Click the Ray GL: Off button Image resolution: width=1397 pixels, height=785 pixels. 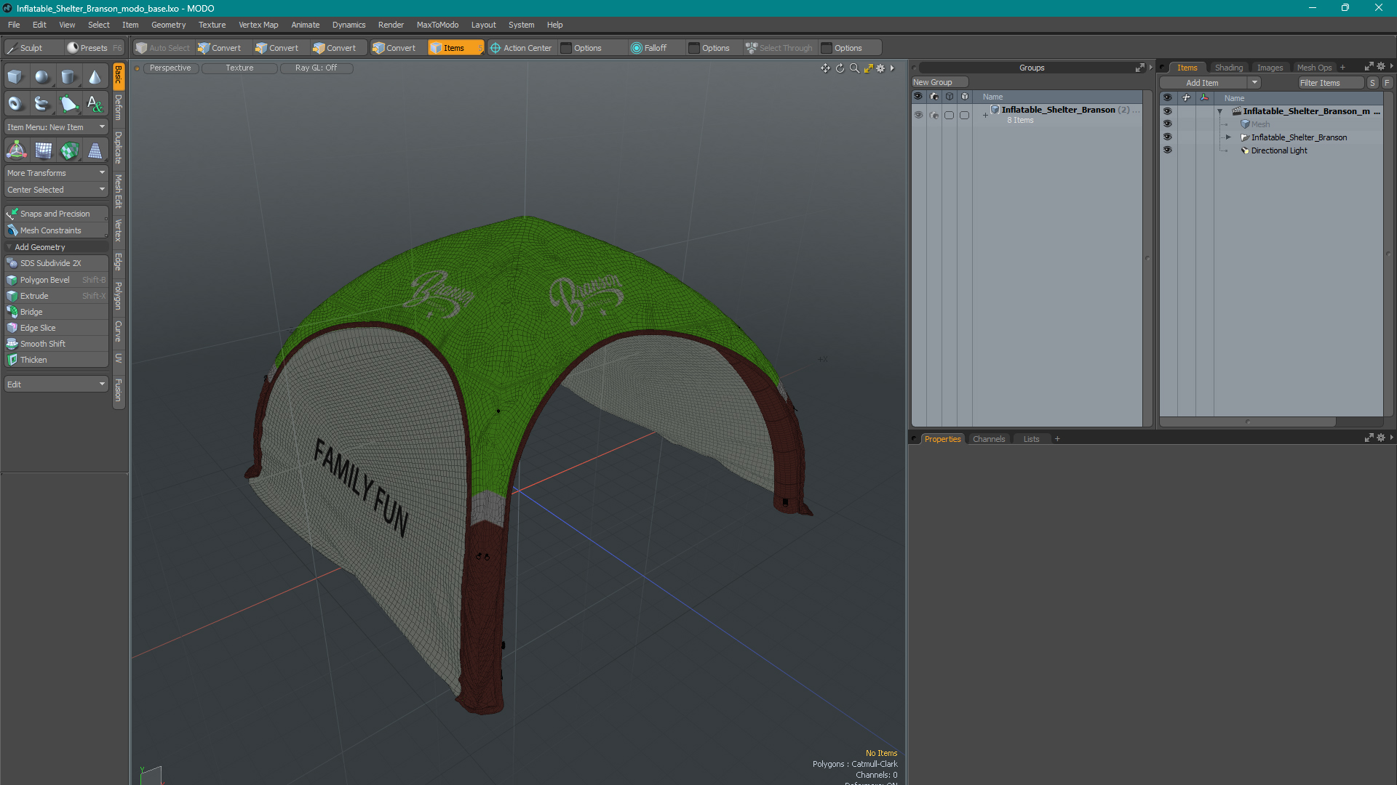pos(316,68)
